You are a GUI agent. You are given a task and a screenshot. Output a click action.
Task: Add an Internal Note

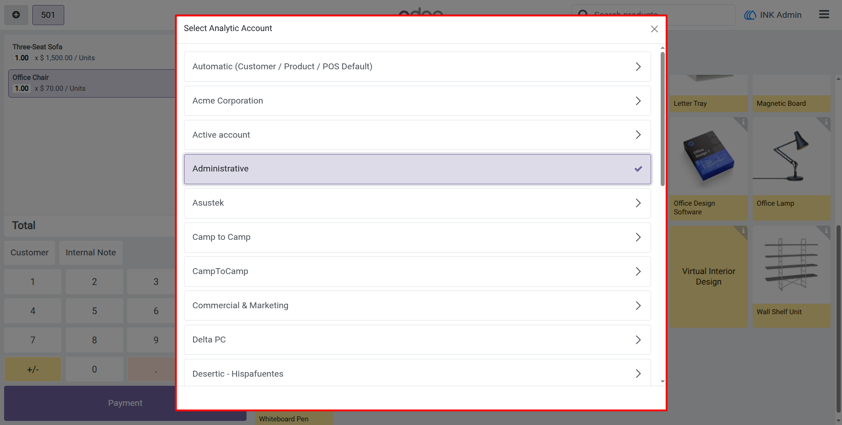[x=91, y=253]
